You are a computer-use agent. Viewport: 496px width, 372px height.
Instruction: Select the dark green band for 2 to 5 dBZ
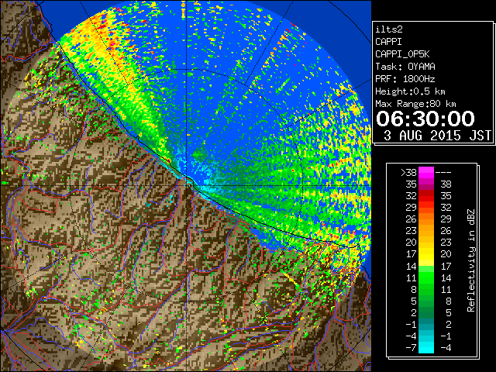426,312
